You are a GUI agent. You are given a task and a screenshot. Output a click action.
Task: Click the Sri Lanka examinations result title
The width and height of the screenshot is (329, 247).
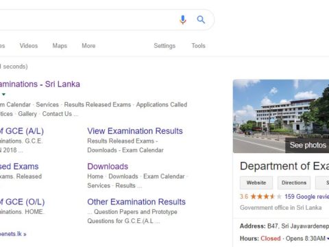[40, 84]
